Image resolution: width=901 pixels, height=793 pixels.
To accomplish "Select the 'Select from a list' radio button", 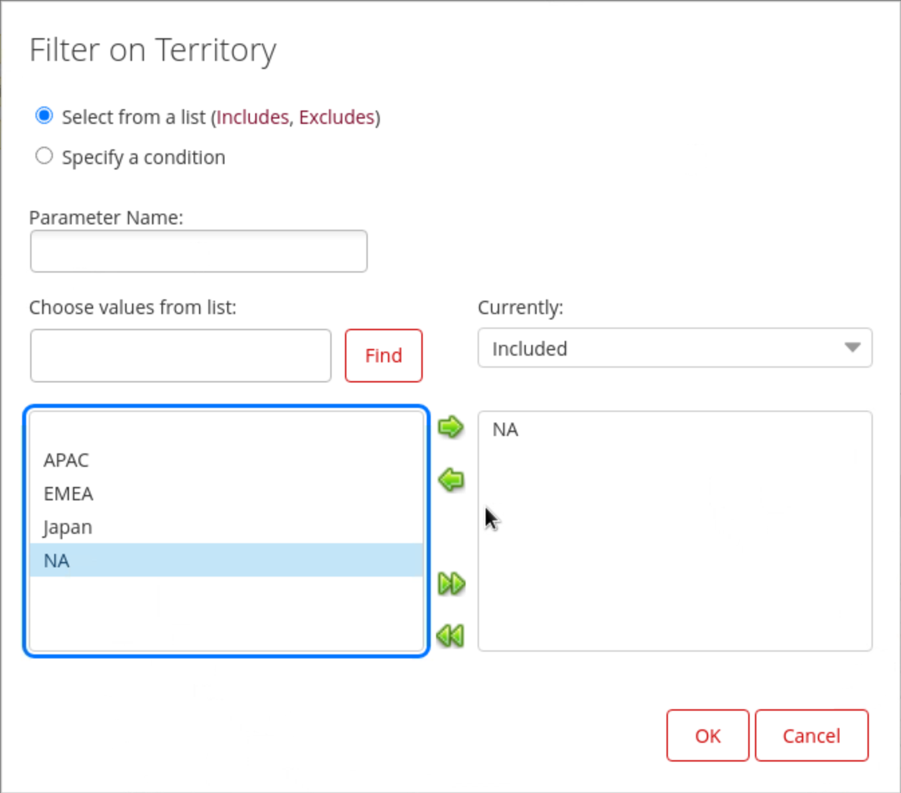I will tap(44, 116).
